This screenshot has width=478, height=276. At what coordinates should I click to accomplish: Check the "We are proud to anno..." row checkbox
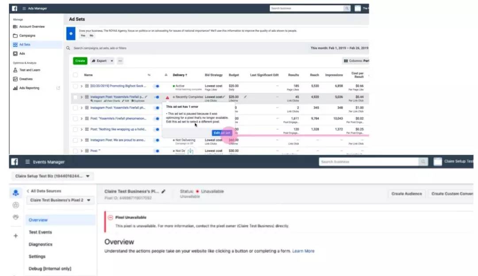pyautogui.click(x=75, y=141)
